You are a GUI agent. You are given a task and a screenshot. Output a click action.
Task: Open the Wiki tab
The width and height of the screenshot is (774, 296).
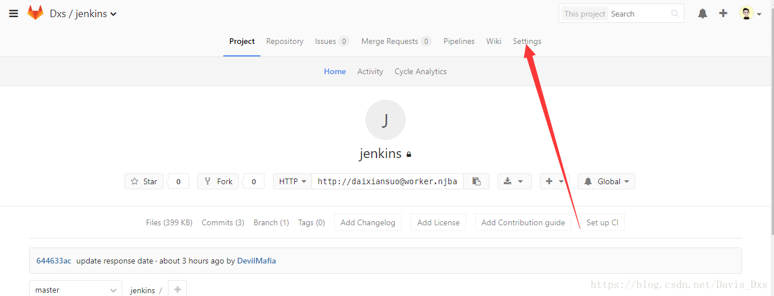(x=494, y=41)
